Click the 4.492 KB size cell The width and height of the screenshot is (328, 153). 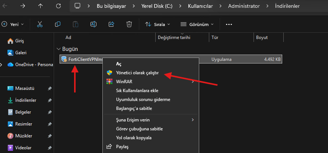tap(273, 59)
